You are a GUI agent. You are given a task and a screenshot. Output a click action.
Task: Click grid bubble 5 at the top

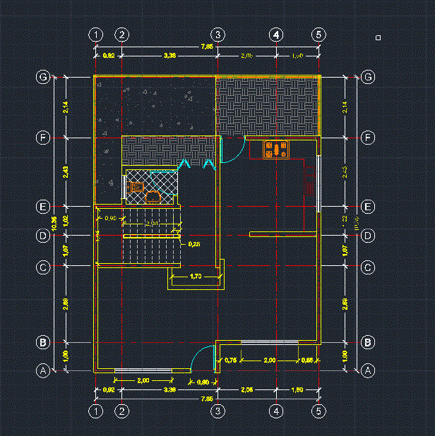click(318, 35)
